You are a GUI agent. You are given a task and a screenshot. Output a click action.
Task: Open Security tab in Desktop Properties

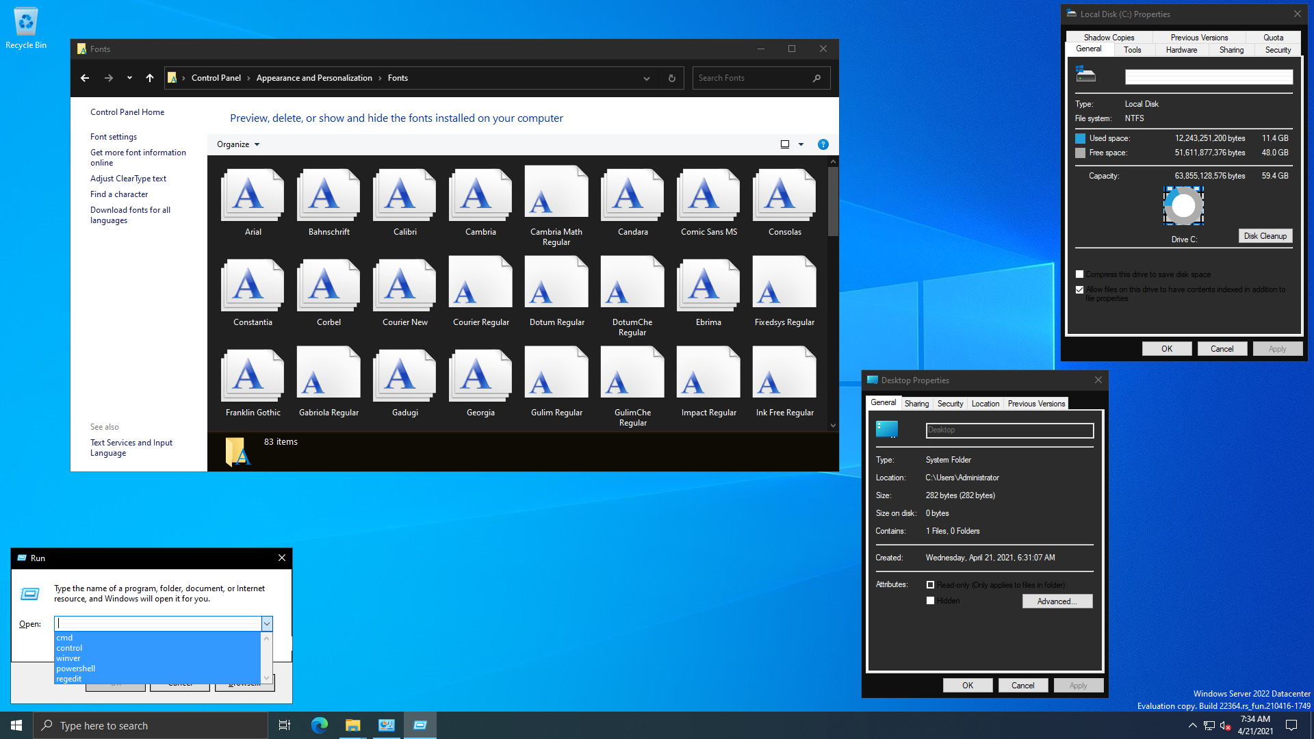pos(950,404)
